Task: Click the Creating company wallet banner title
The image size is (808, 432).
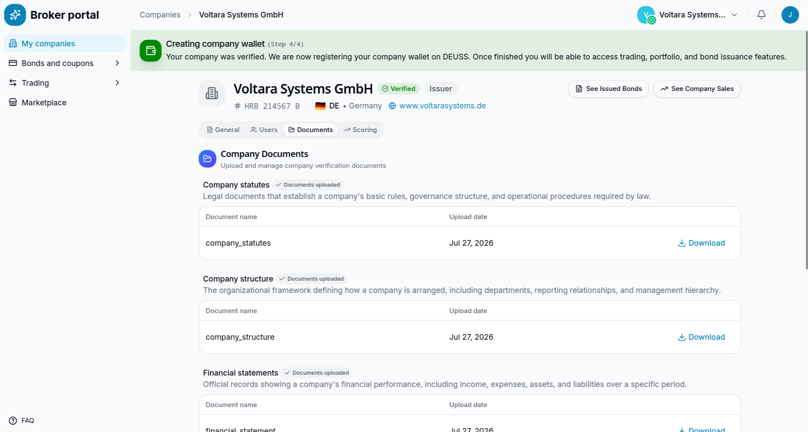Action: (215, 44)
